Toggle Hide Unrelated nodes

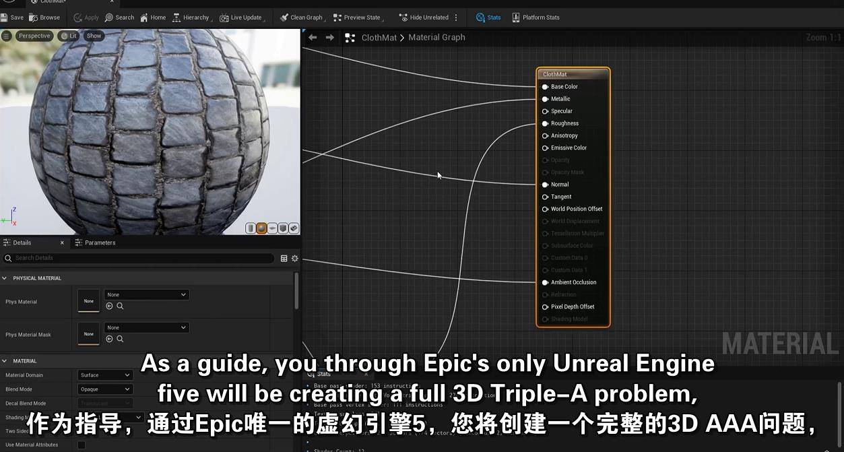424,18
